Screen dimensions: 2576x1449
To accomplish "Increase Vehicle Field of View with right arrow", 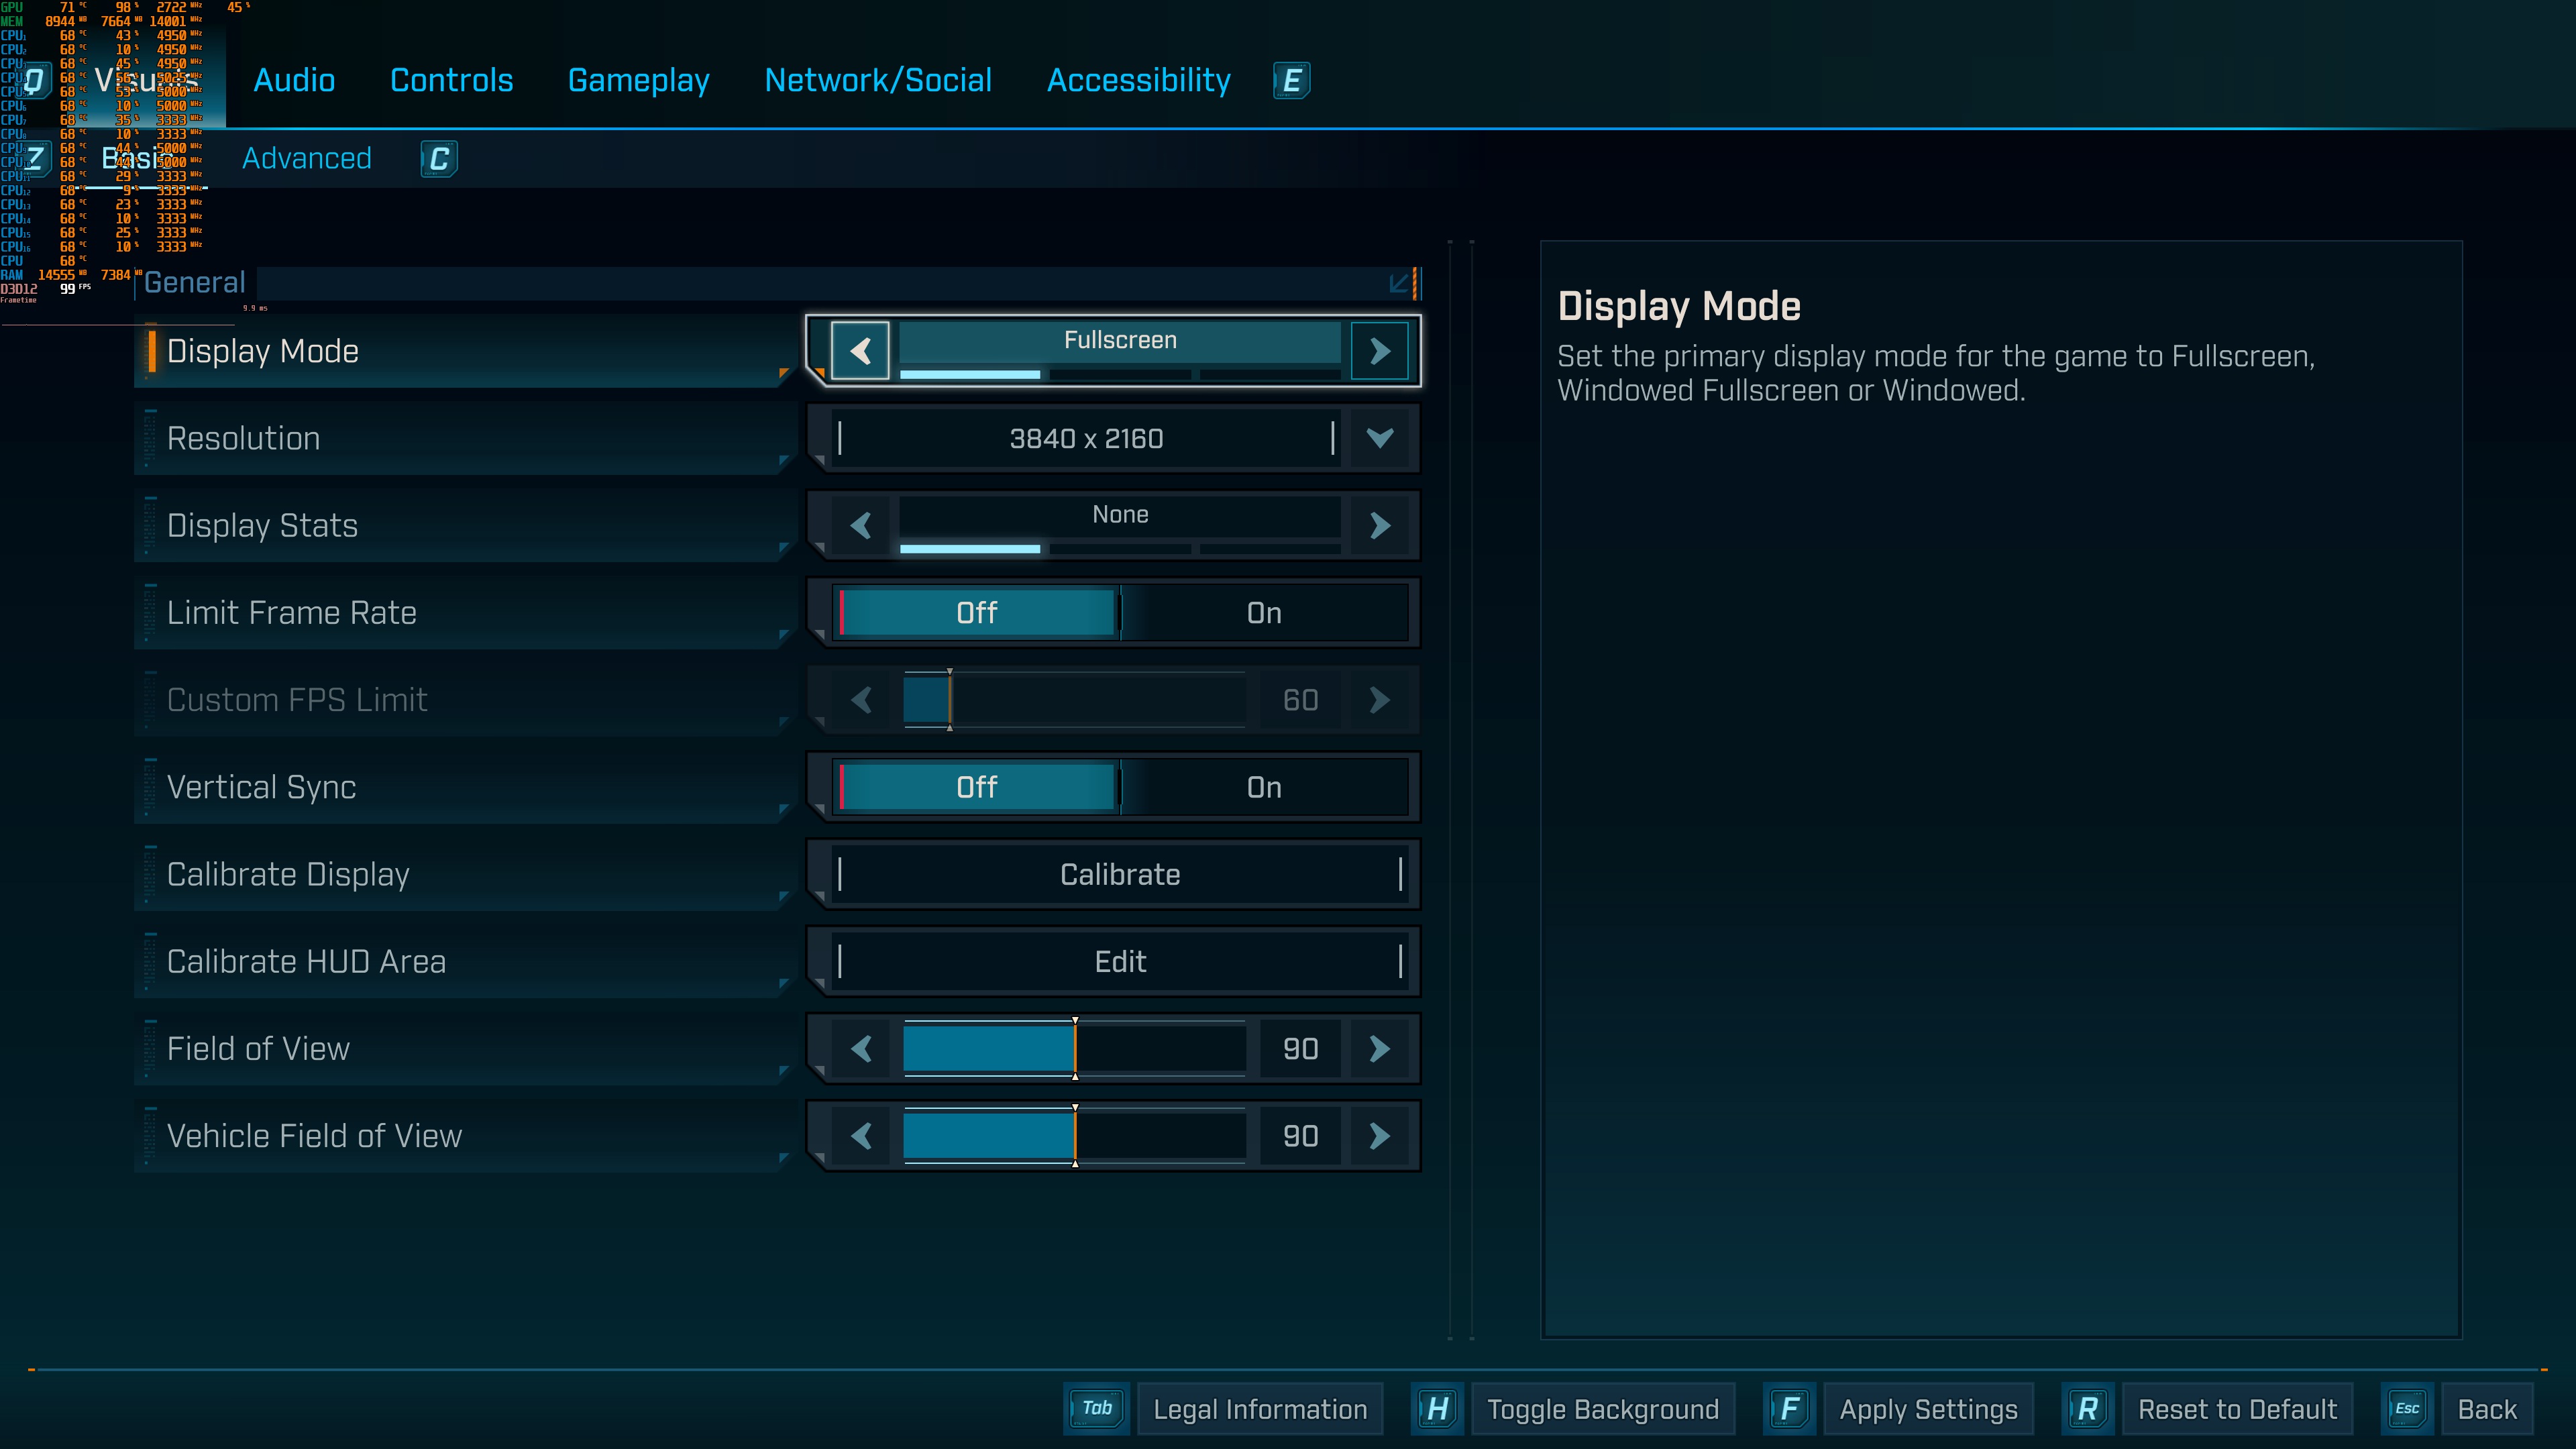I will (x=1379, y=1135).
